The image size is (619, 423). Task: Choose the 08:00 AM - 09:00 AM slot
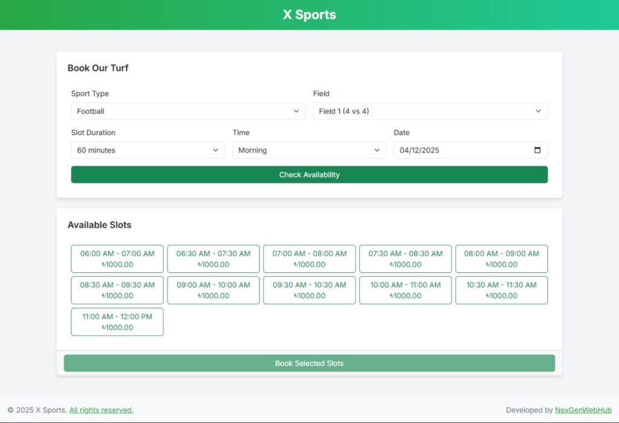[x=501, y=259]
